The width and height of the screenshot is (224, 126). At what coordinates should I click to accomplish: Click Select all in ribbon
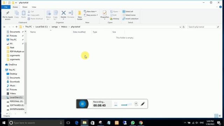128,12
